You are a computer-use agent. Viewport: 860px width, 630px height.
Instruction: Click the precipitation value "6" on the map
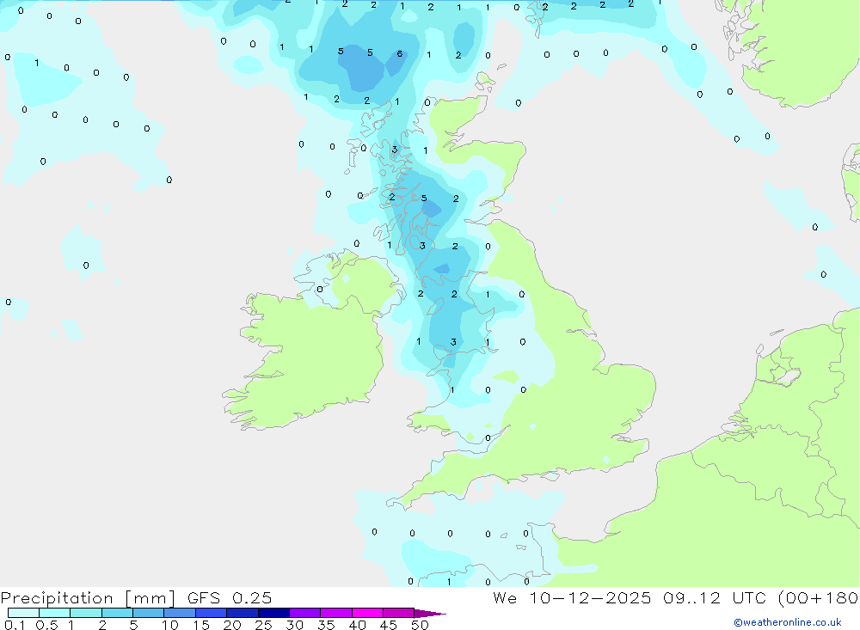pos(399,54)
